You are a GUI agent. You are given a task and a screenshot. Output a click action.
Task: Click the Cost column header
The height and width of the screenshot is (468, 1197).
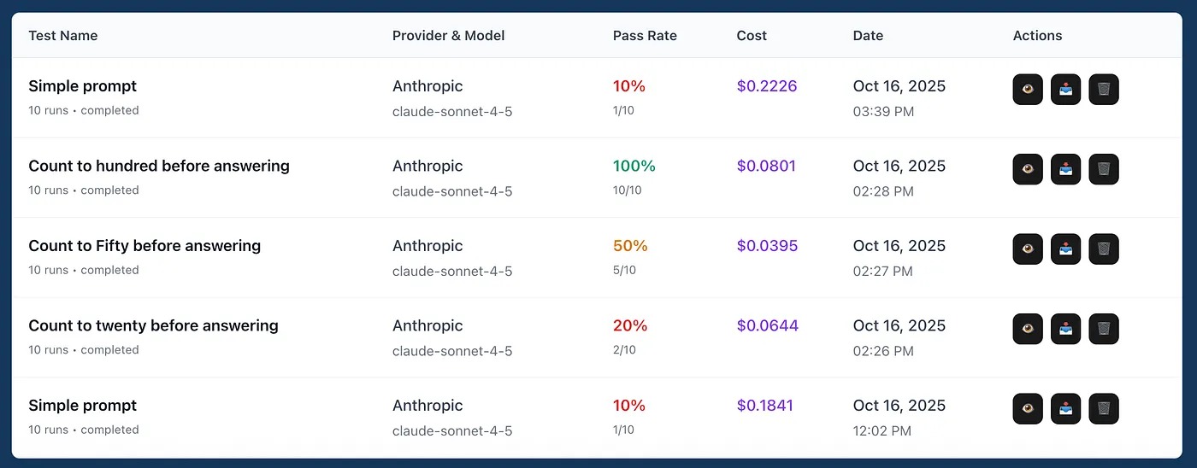coord(752,36)
